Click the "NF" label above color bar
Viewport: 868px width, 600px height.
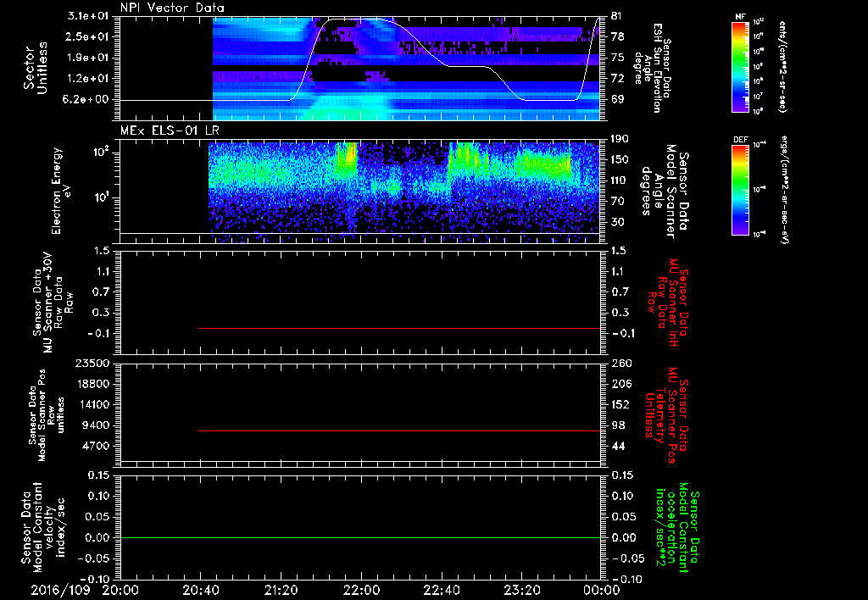click(741, 17)
